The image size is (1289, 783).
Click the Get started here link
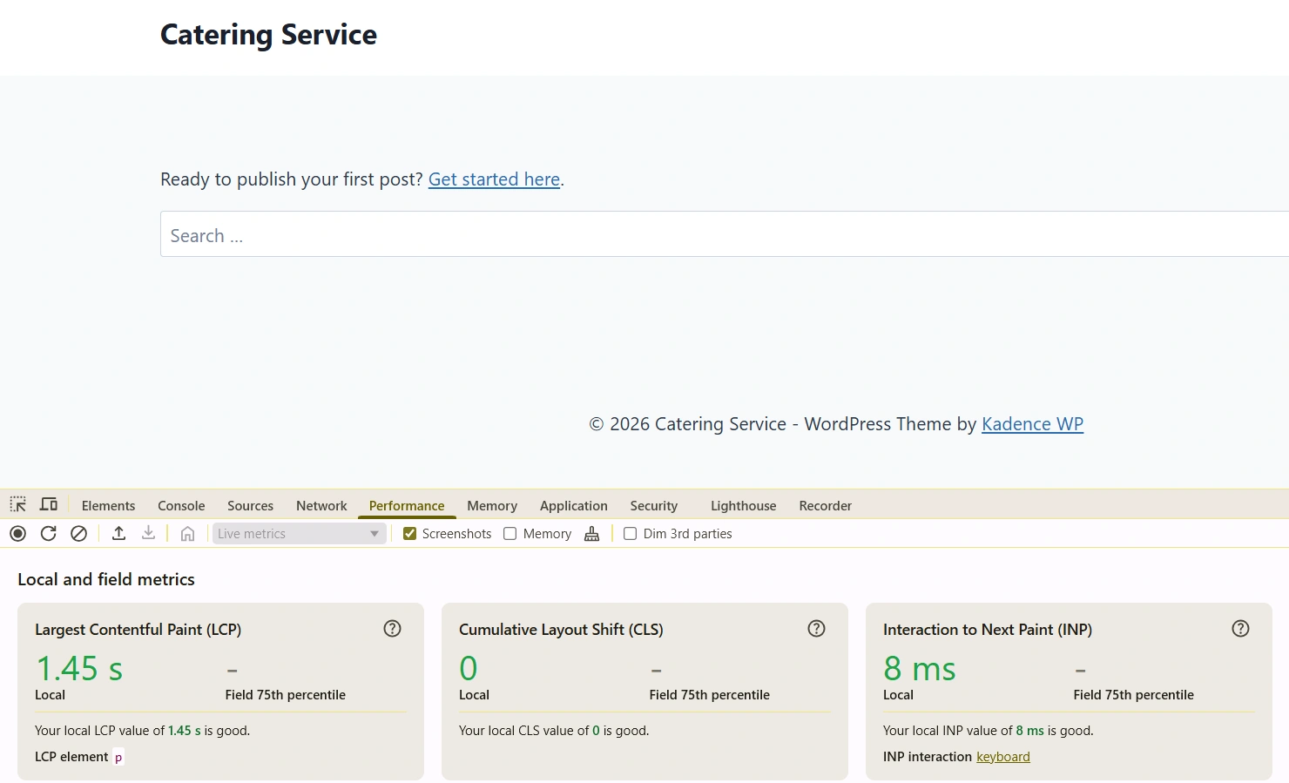tap(494, 179)
